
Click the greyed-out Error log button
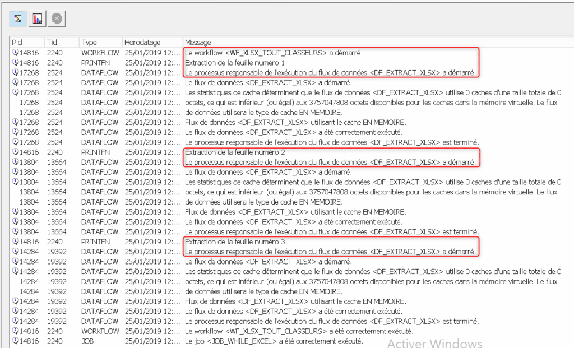tap(57, 18)
